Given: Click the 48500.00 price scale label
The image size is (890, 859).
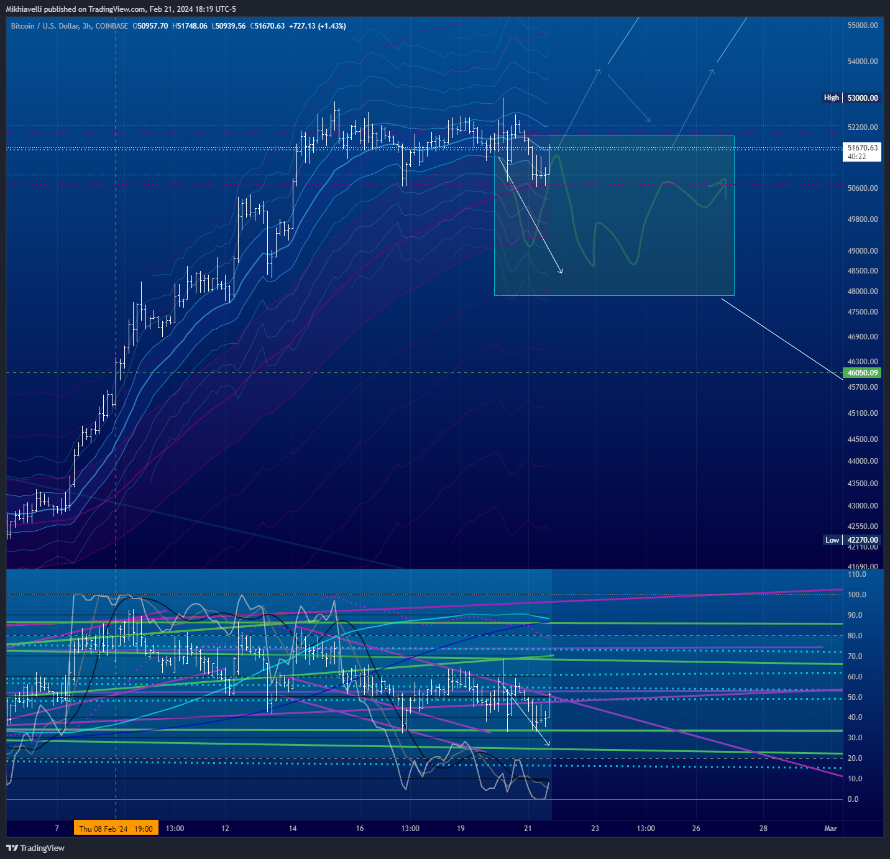Looking at the screenshot, I should (x=863, y=271).
